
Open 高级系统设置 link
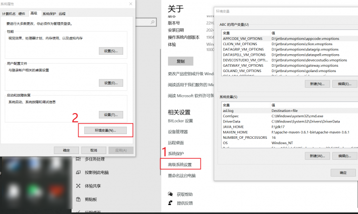click(180, 165)
